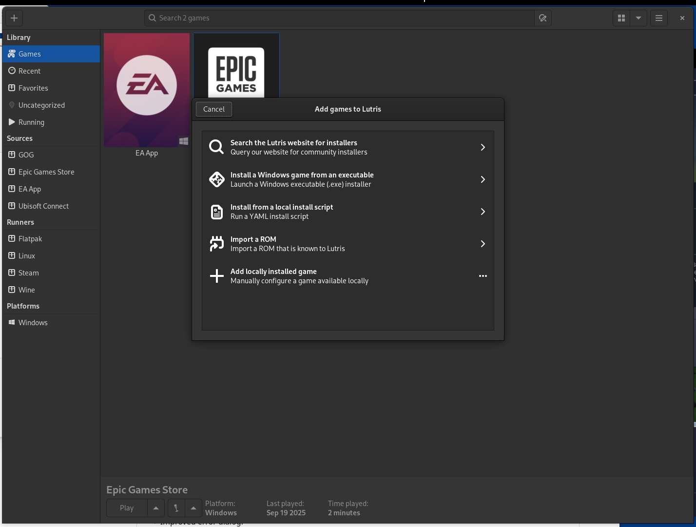The width and height of the screenshot is (696, 527).
Task: Click the icon next to the Linux runner
Action: [x=12, y=255]
